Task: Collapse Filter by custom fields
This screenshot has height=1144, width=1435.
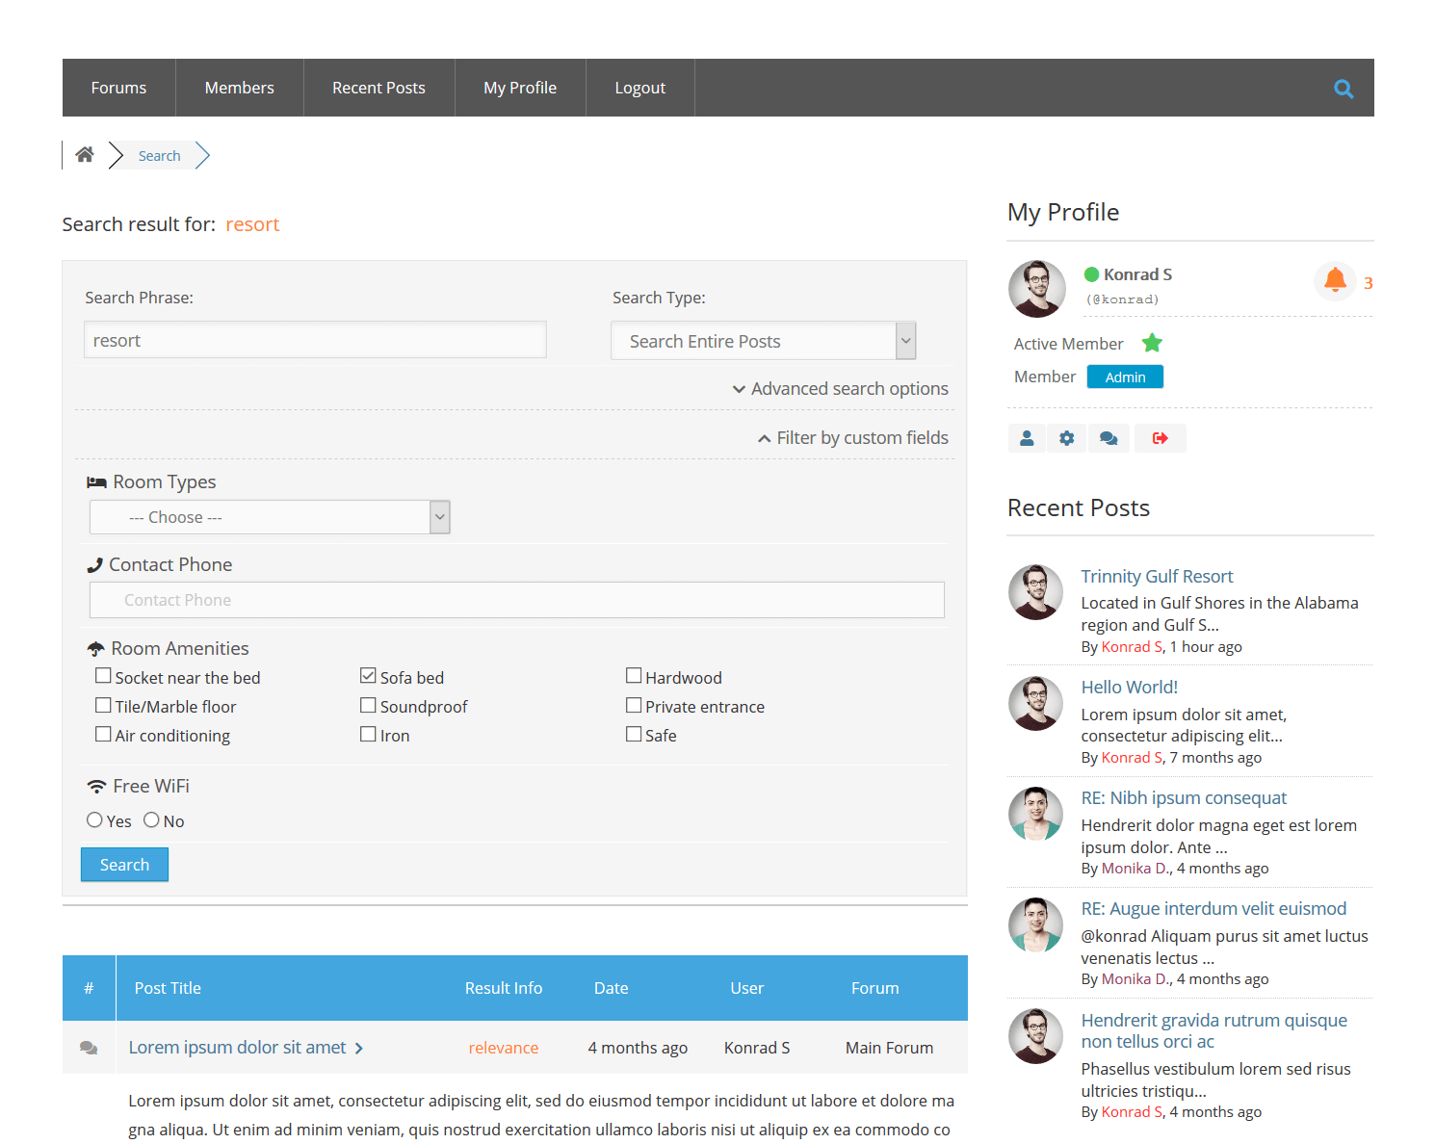Action: [x=852, y=437]
